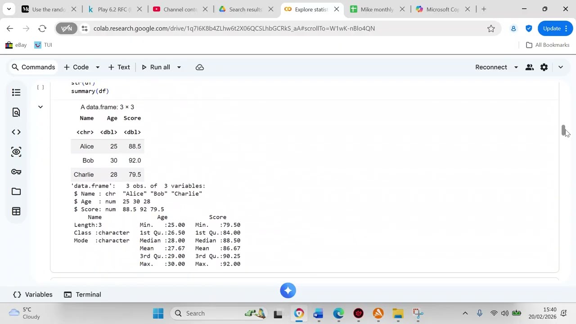Open the Commands palette

click(33, 67)
